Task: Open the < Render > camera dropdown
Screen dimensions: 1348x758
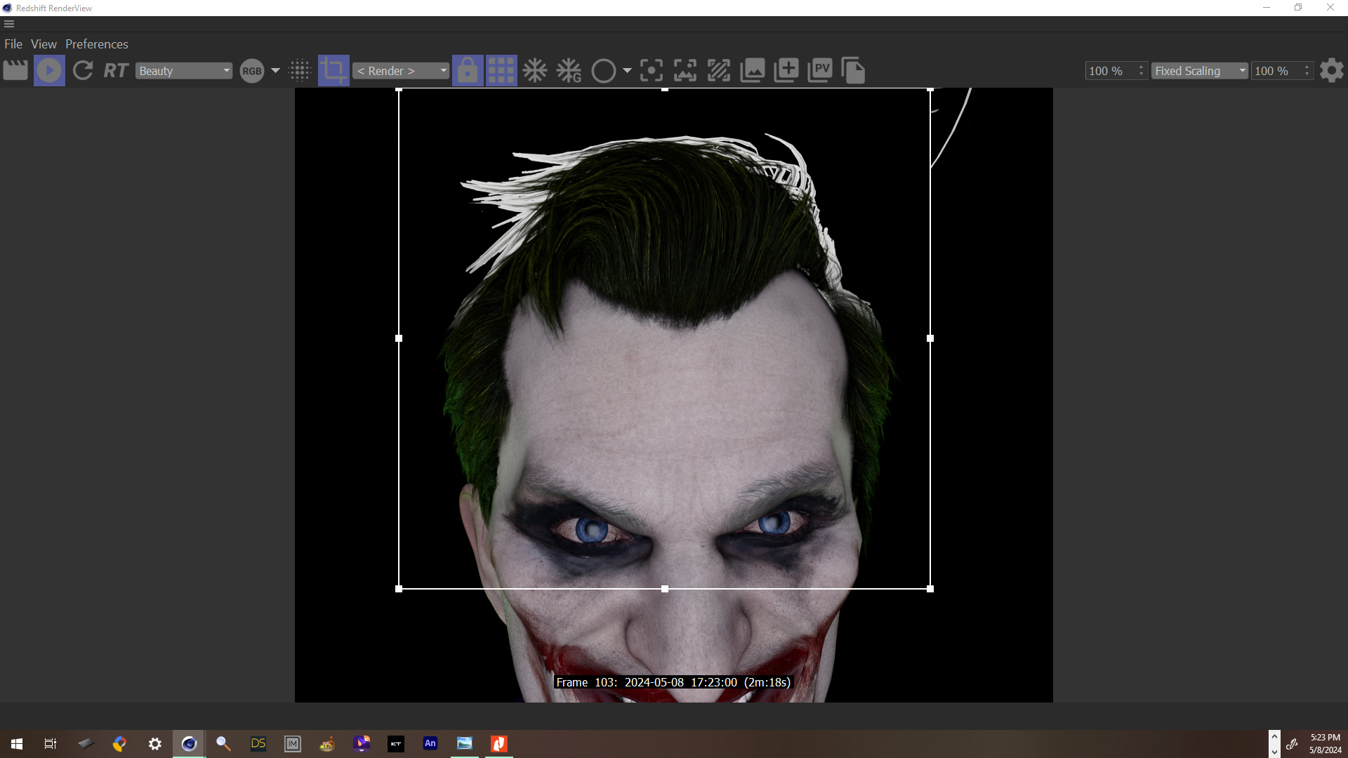Action: (401, 71)
